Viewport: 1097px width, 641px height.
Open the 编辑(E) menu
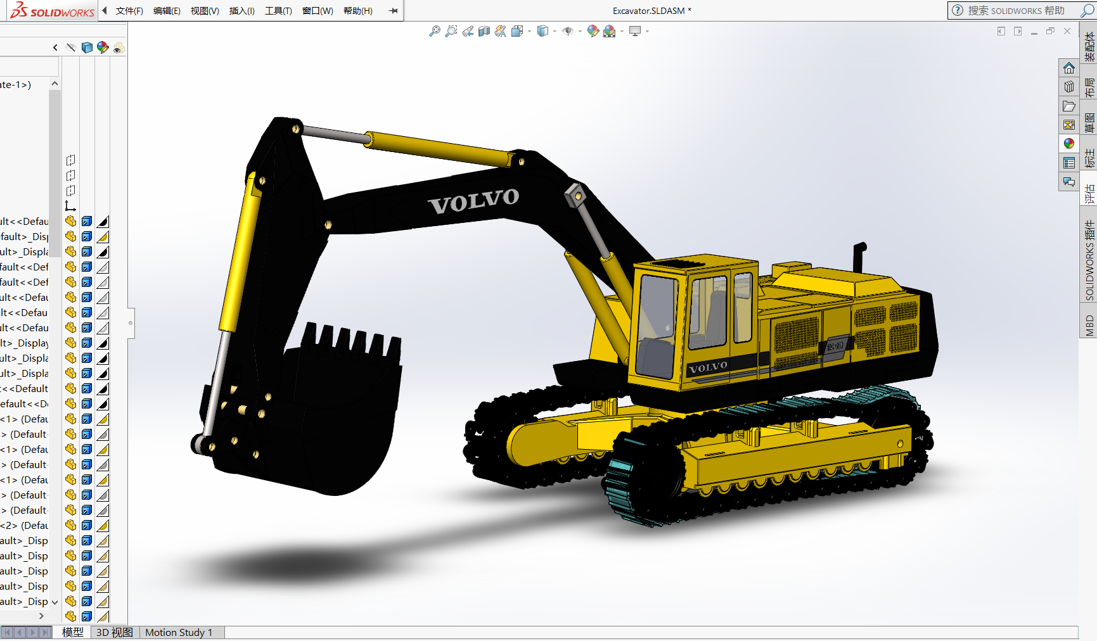167,11
